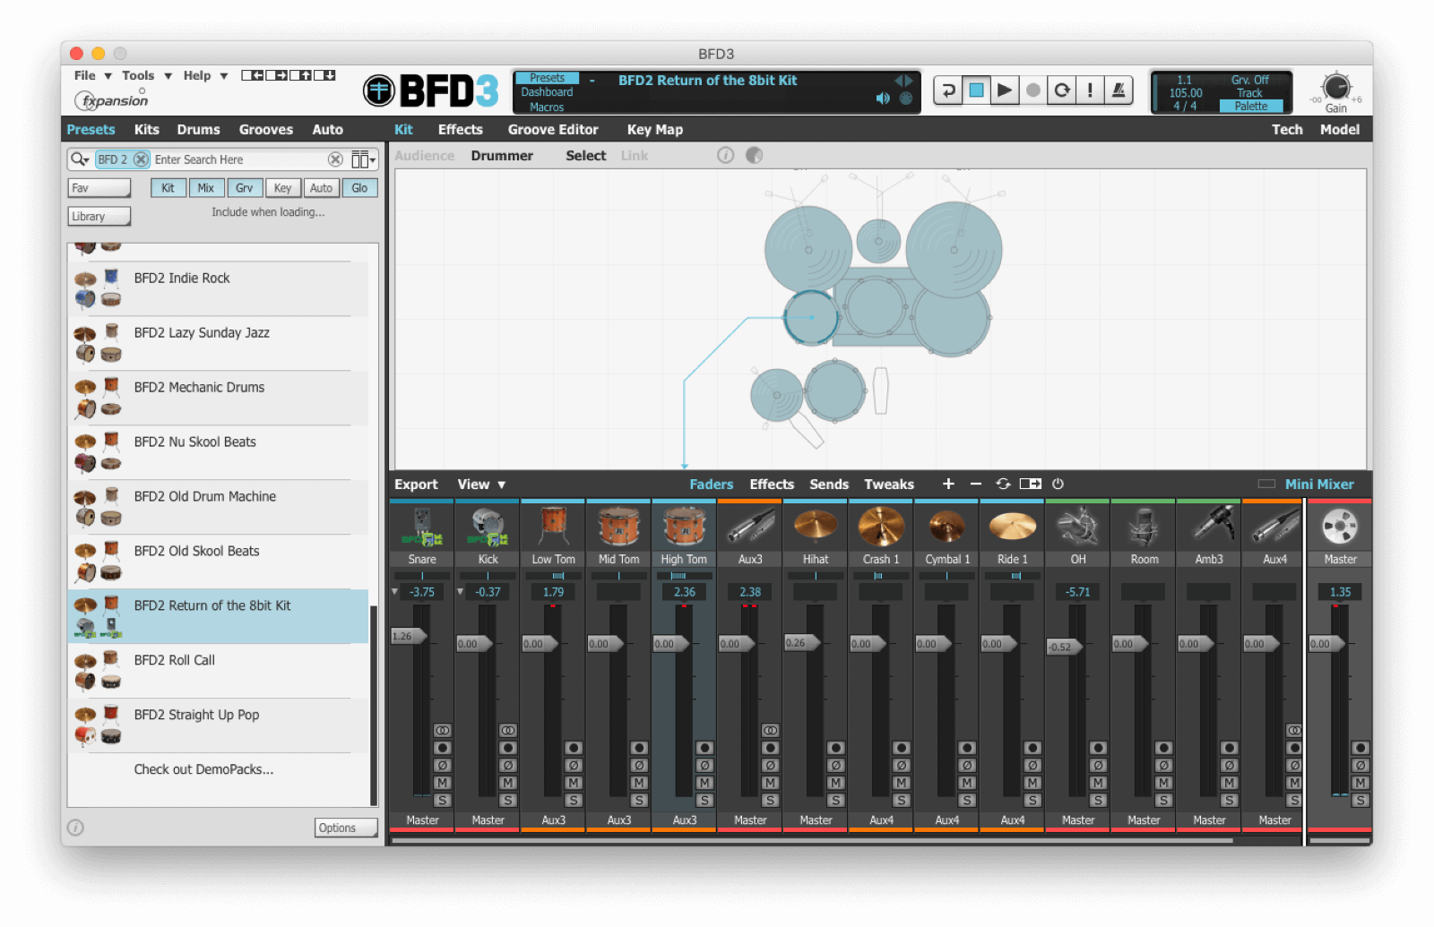The width and height of the screenshot is (1434, 927).
Task: Click the Kick drum channel icon
Action: [488, 527]
